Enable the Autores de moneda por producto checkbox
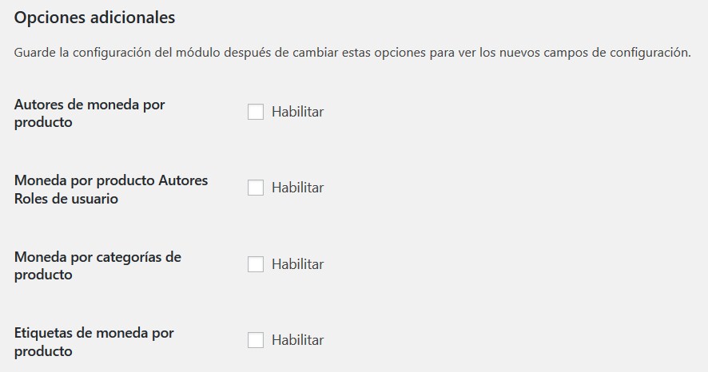The height and width of the screenshot is (372, 708). [x=256, y=112]
